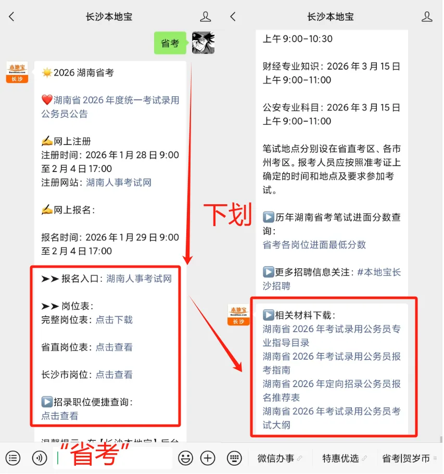The width and height of the screenshot is (444, 474).
Task: Open 省考各岗位进面最低分数 link
Action: point(314,245)
